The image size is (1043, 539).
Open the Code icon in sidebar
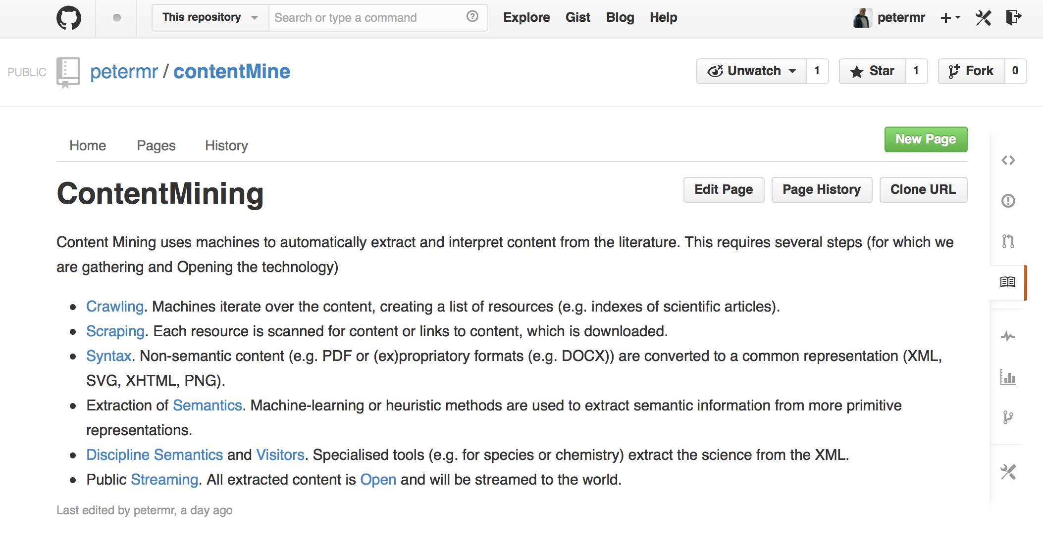point(1008,160)
